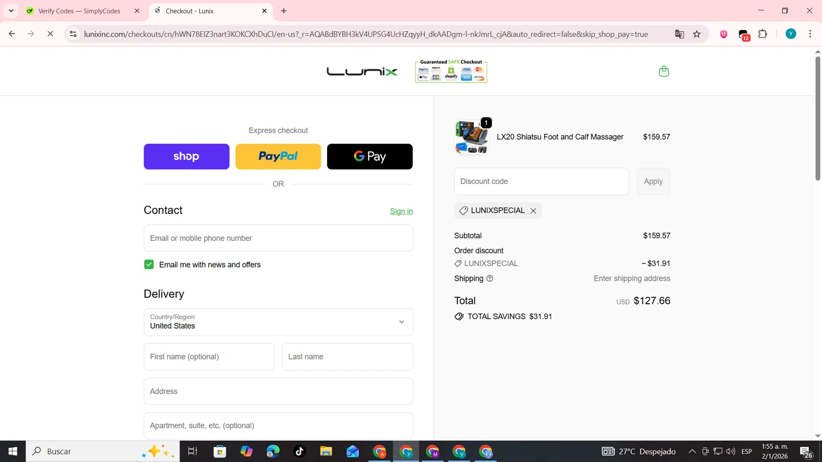Focus the Discount code field
The width and height of the screenshot is (822, 462).
pos(541,181)
